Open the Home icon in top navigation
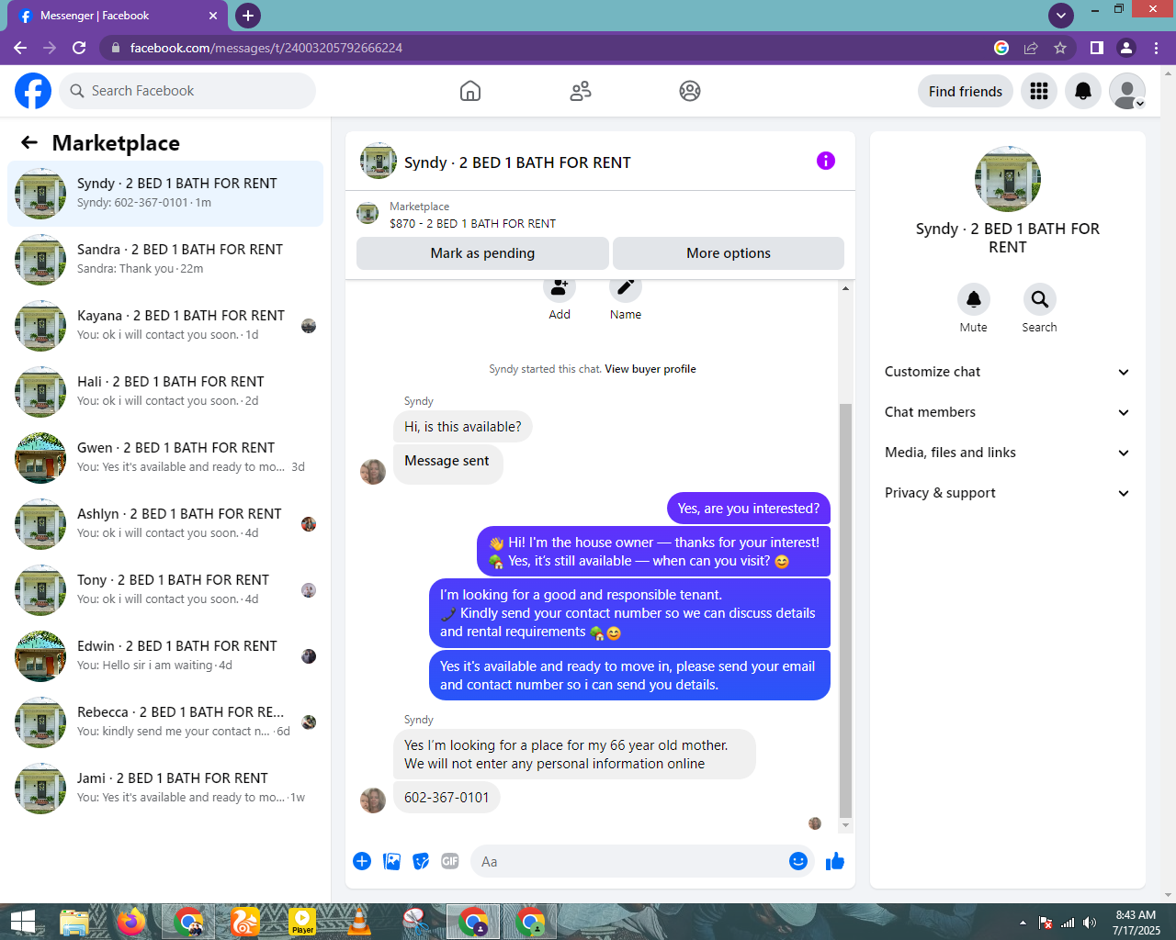This screenshot has height=940, width=1176. tap(470, 91)
